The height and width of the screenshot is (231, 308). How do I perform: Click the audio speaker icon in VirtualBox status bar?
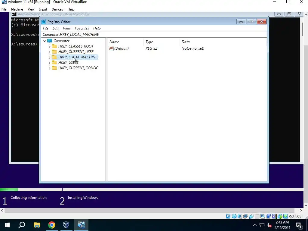240,216
